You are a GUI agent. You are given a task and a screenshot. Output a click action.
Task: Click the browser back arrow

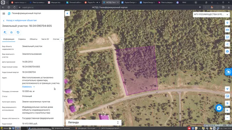(x=3, y=7)
